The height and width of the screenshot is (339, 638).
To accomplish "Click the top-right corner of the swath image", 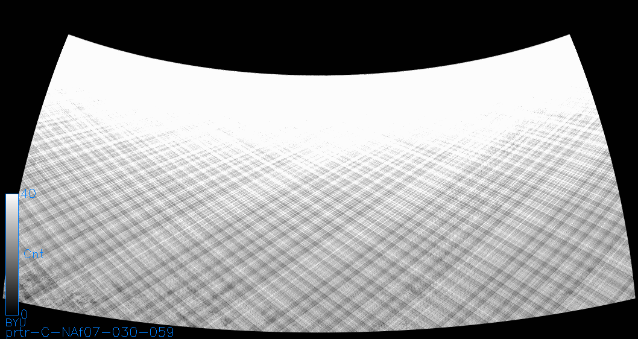I will [x=568, y=37].
